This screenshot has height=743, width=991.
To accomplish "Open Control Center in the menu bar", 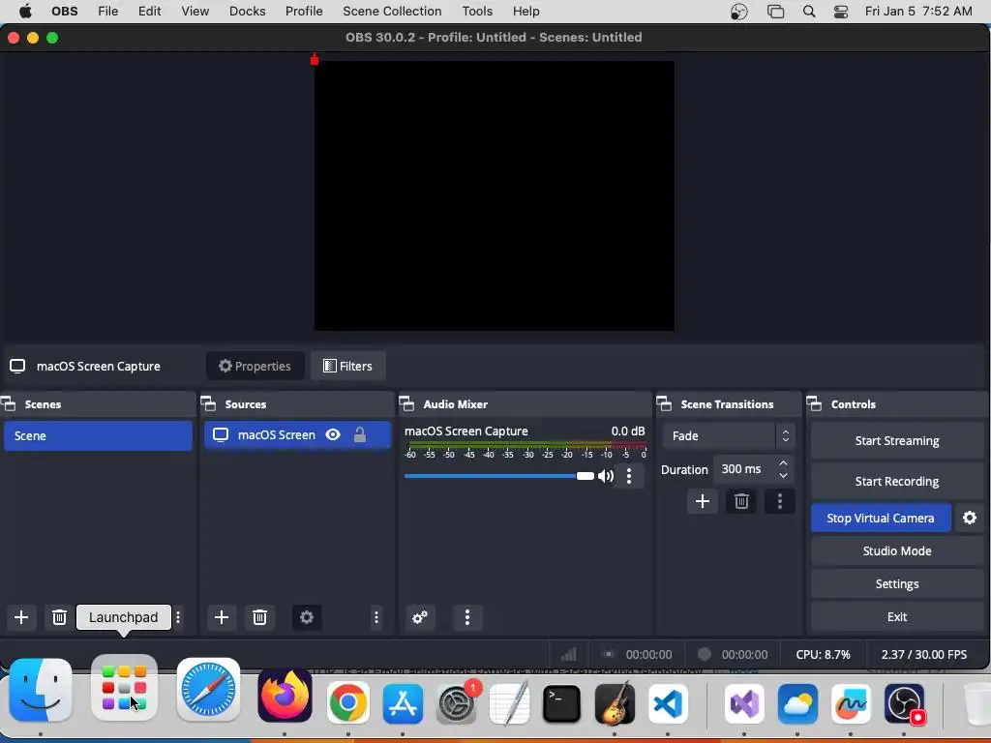I will click(841, 12).
